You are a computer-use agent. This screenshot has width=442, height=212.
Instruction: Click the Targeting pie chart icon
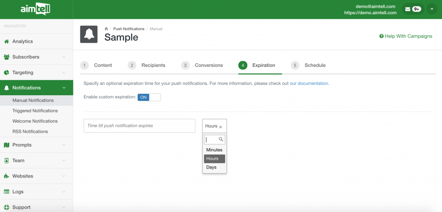[x=6, y=72]
